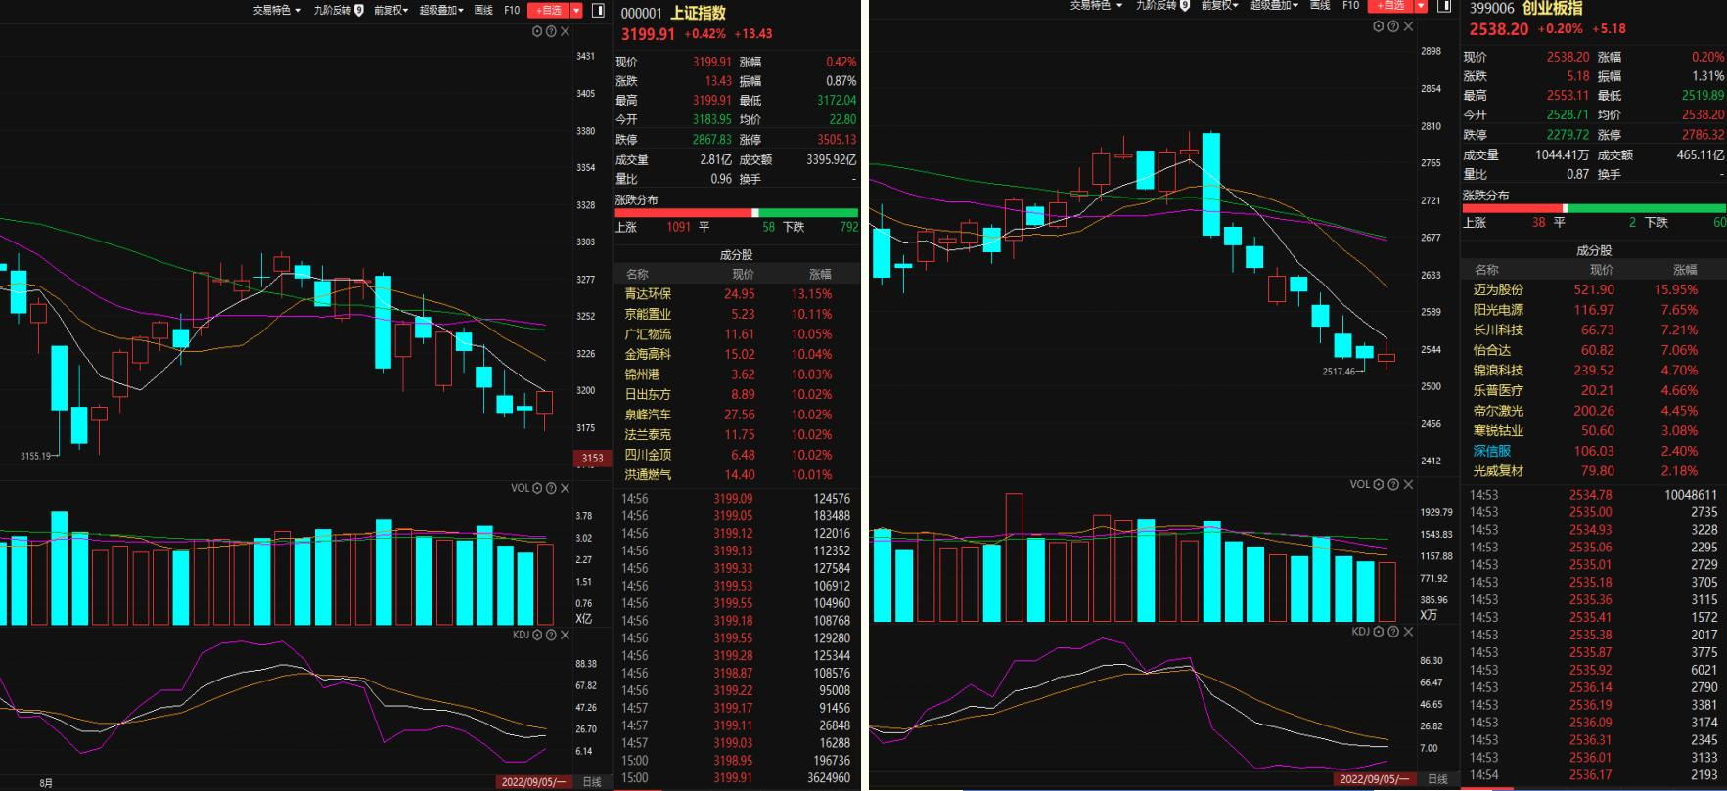
Task: Open main chart help icon in Shanghai Index panel
Action: point(551,31)
